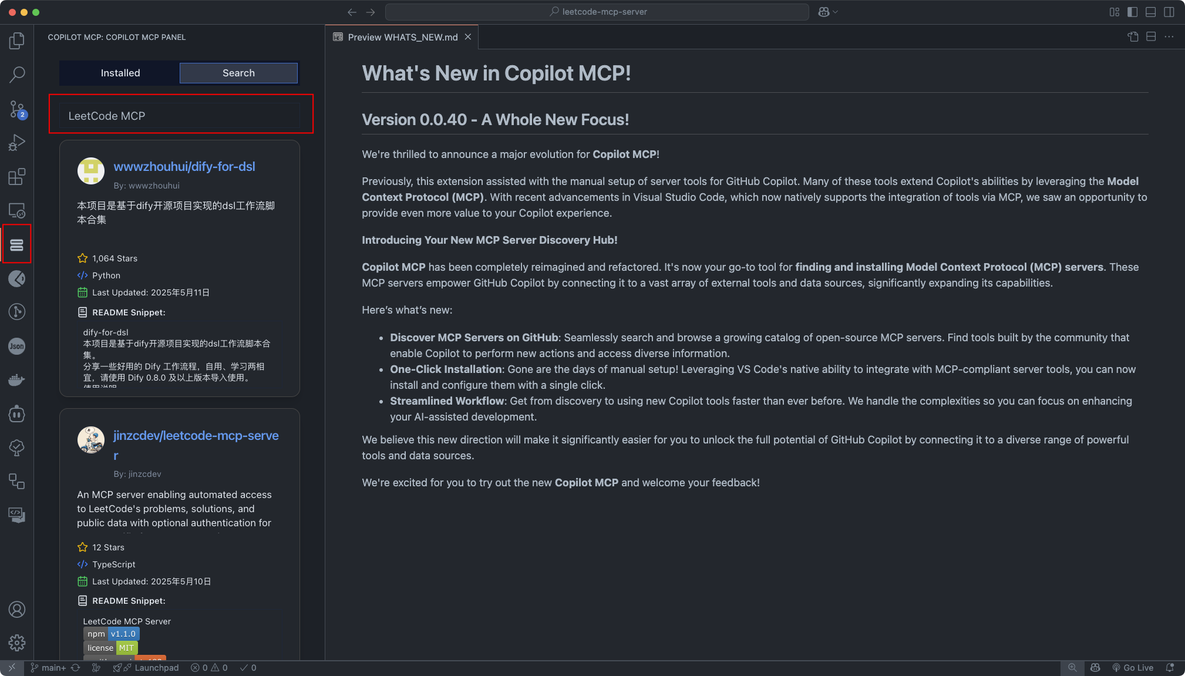
Task: Start Go Live server from status bar
Action: pyautogui.click(x=1133, y=667)
